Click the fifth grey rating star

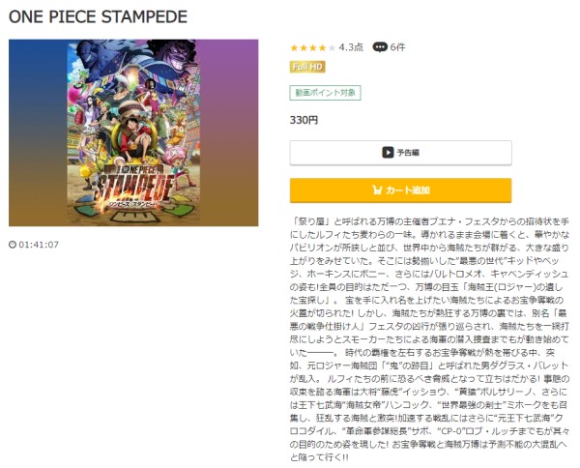click(332, 47)
